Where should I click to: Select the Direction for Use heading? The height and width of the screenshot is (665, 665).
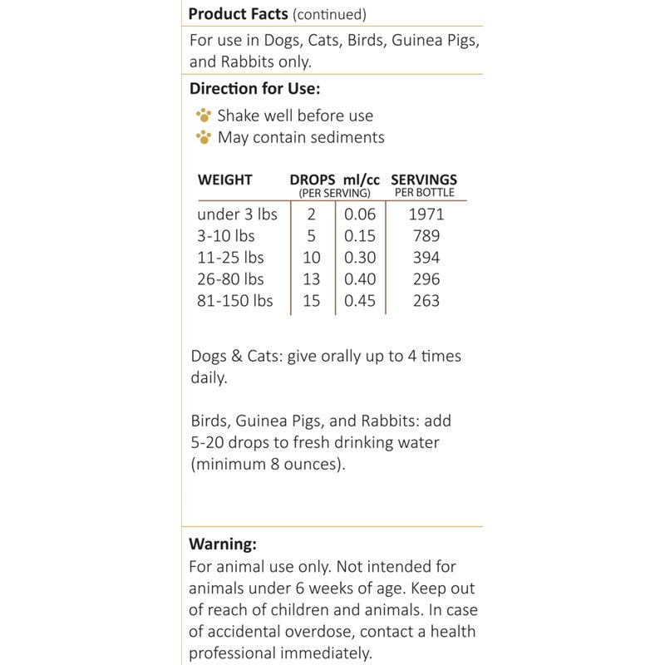pyautogui.click(x=255, y=88)
